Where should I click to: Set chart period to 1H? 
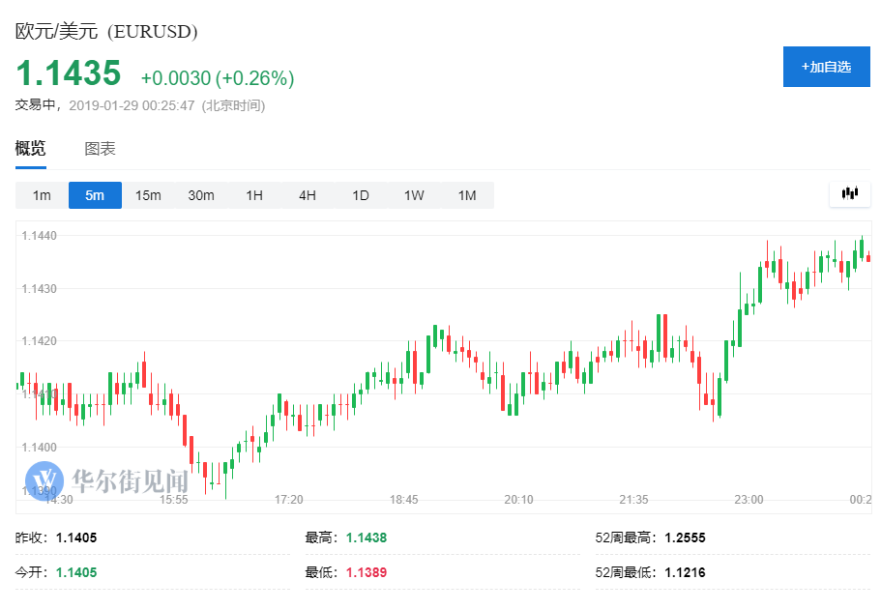[254, 195]
